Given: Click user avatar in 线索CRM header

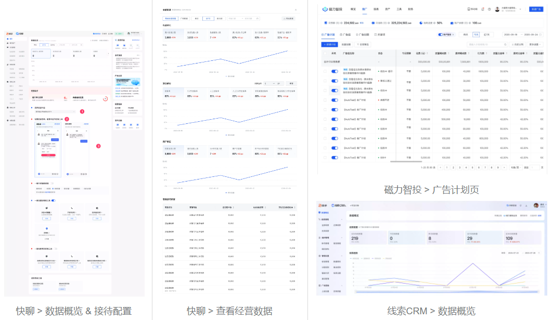Looking at the screenshot, I should (536, 206).
